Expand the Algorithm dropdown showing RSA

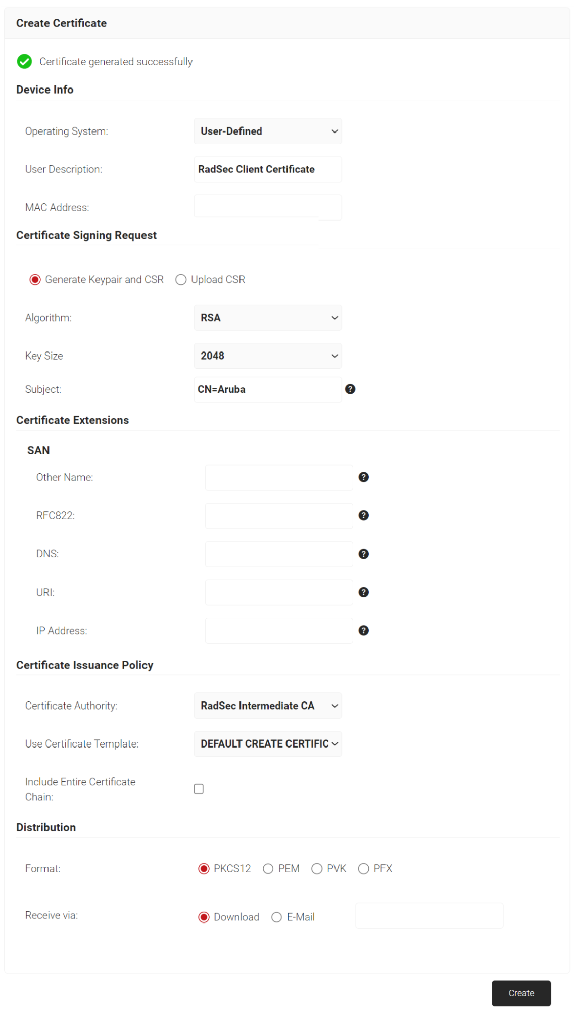267,318
